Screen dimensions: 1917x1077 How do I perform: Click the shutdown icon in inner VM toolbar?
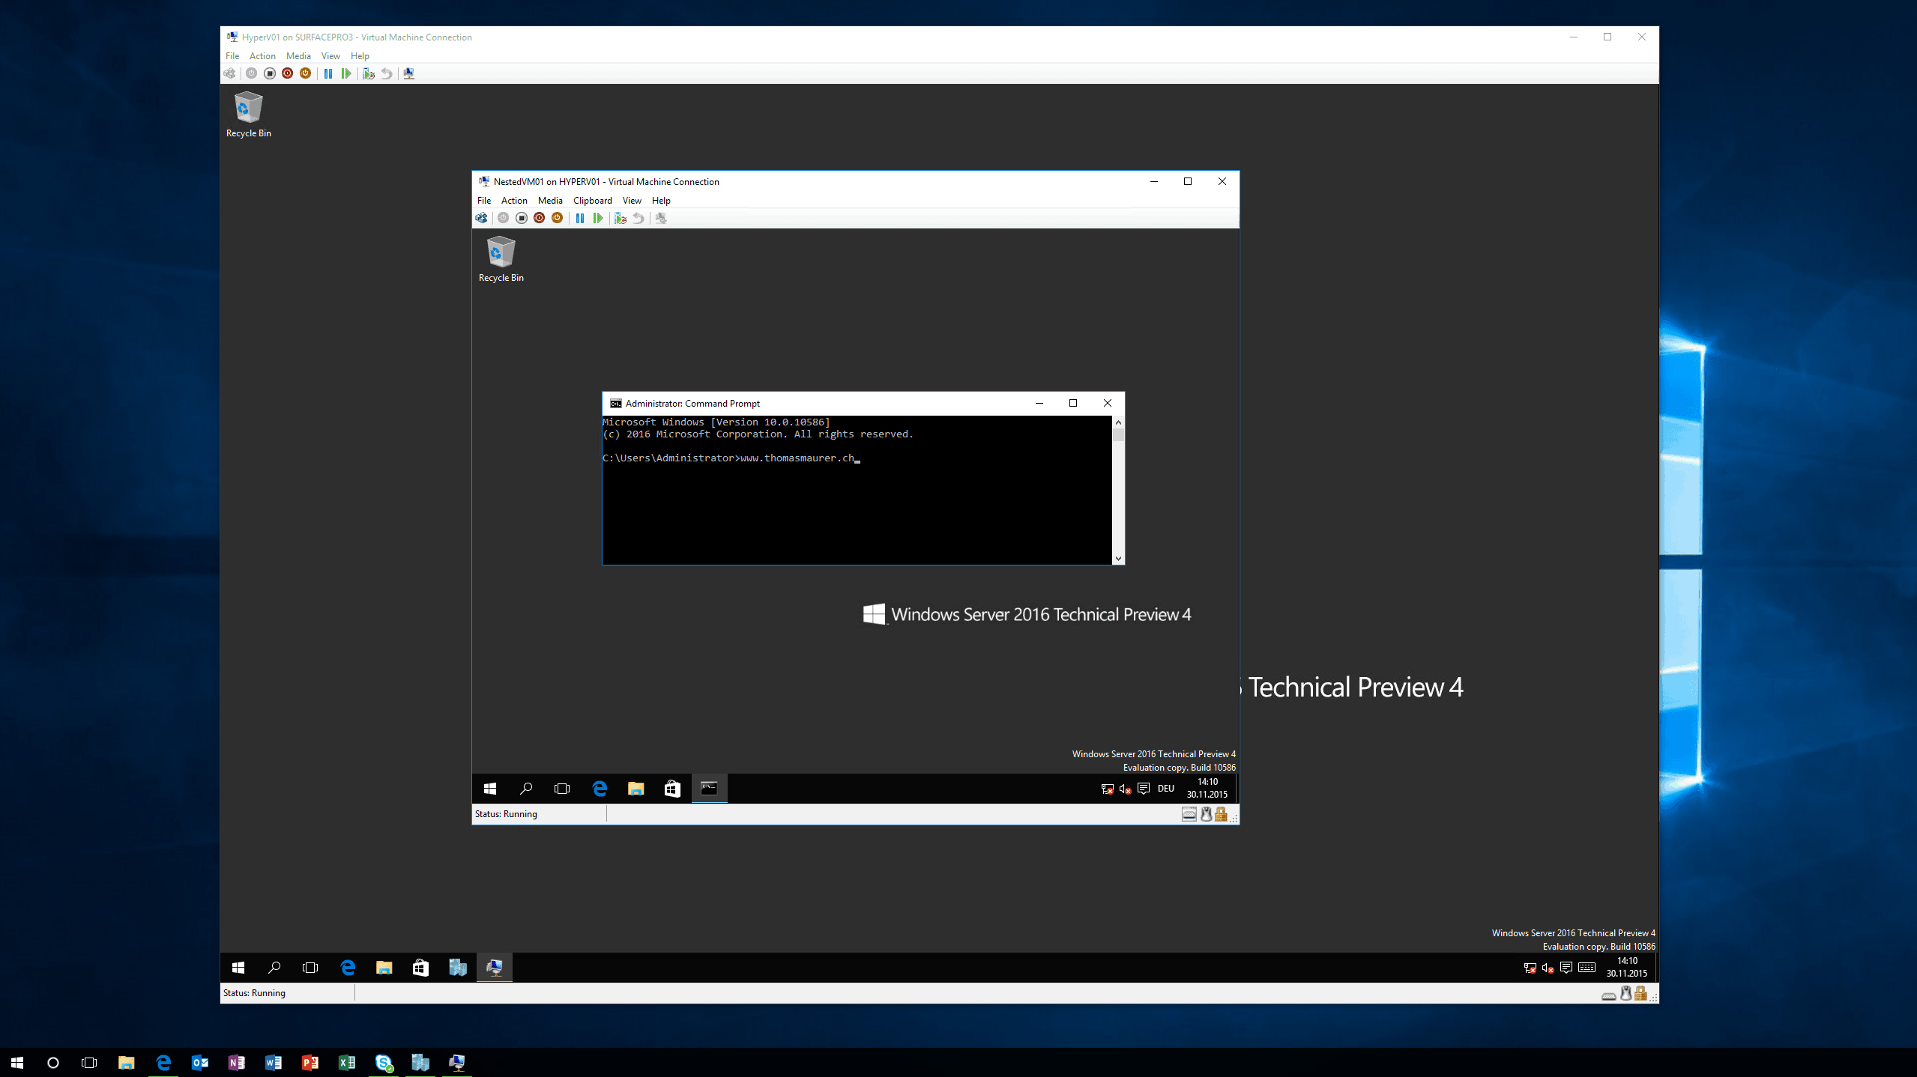point(540,217)
